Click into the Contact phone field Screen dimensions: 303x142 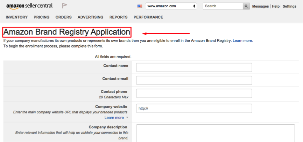194,93
